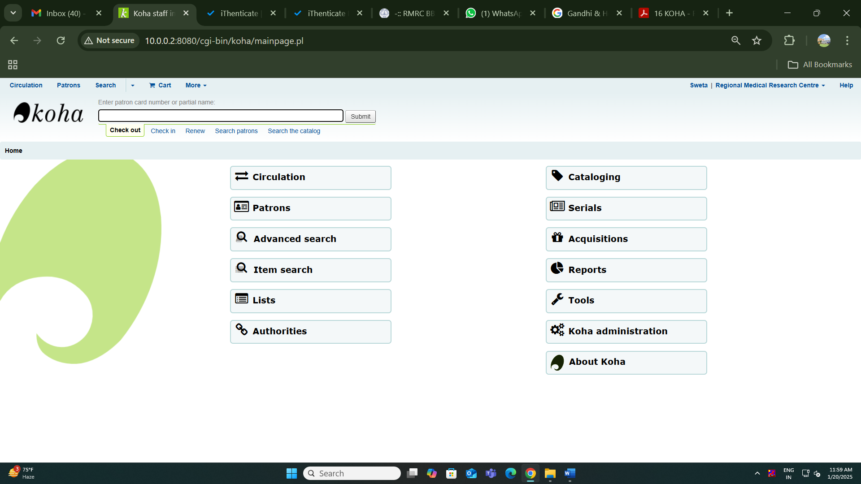Select the Search the catalog tab
This screenshot has height=484, width=861.
[x=294, y=131]
